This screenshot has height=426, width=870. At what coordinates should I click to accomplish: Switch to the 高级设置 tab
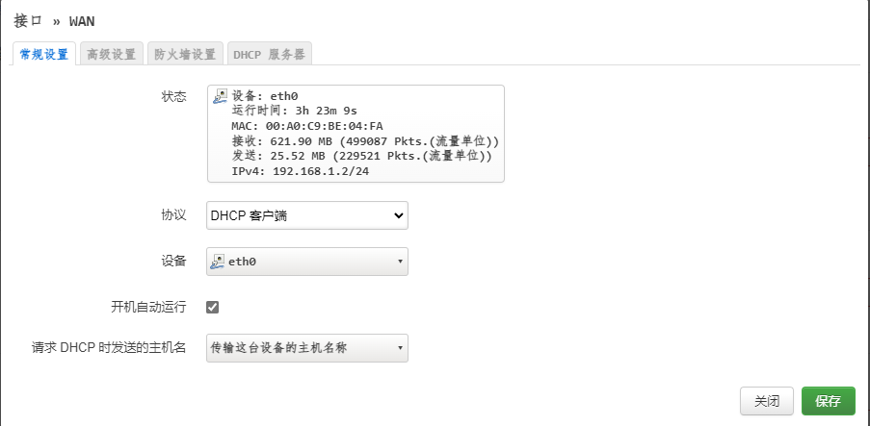coord(111,55)
